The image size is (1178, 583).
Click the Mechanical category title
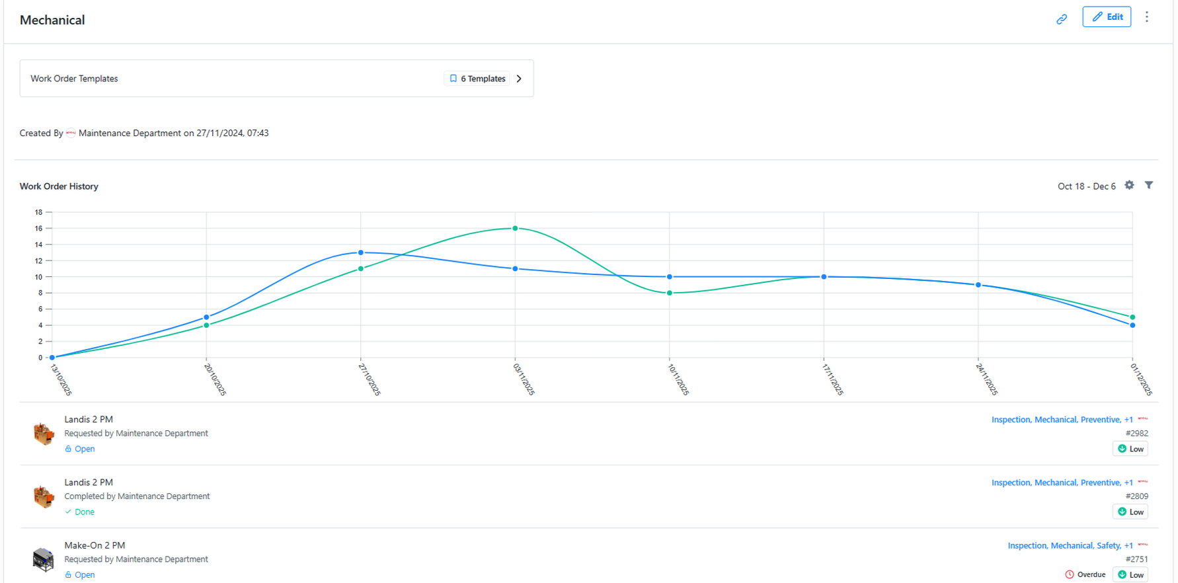coord(52,20)
